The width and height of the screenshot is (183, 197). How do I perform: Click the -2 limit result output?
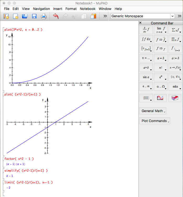click(x=8, y=188)
